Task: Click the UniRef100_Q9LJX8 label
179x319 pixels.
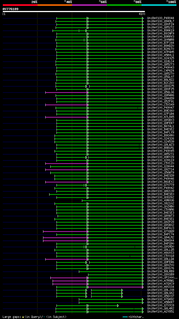Action: (x=161, y=290)
